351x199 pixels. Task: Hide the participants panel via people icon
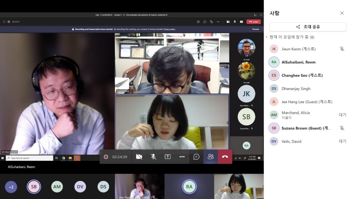point(210,157)
